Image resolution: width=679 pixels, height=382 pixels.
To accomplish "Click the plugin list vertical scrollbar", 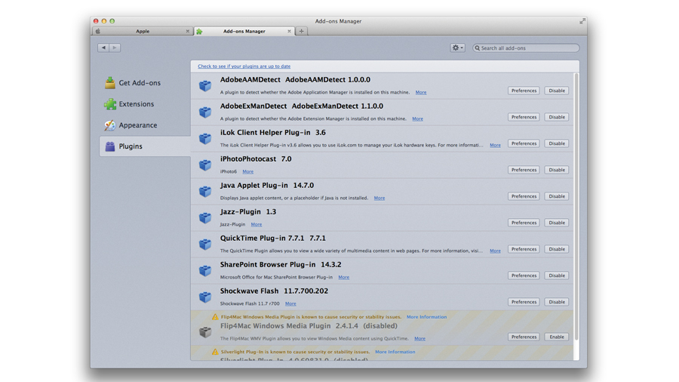I will tap(576, 207).
